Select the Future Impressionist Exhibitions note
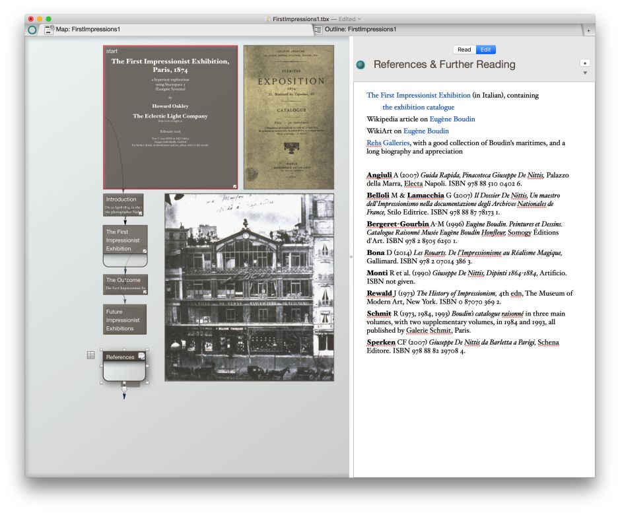Screen dimensions: 620x513 point(124,320)
